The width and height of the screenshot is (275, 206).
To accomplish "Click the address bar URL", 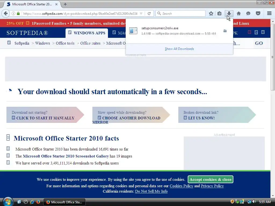I will (80, 13).
